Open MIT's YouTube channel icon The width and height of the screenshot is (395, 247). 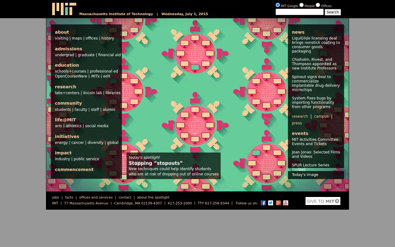[286, 203]
